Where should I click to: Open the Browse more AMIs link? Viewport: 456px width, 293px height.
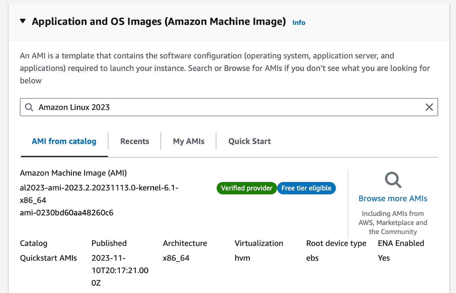point(393,199)
